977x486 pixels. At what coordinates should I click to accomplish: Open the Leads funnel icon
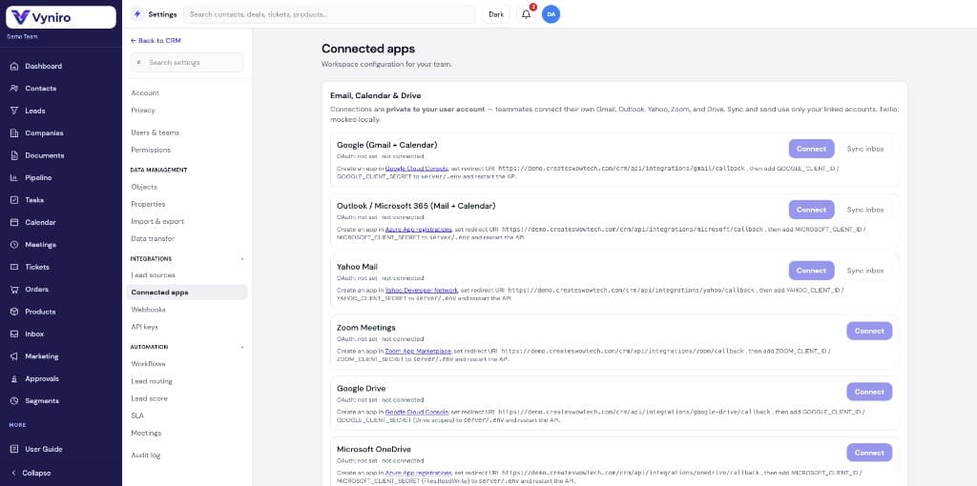pyautogui.click(x=14, y=111)
